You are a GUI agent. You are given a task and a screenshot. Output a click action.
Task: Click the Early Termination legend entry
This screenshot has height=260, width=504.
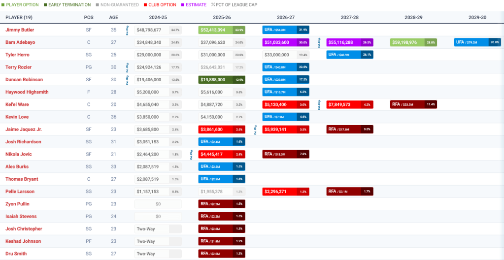click(x=69, y=5)
